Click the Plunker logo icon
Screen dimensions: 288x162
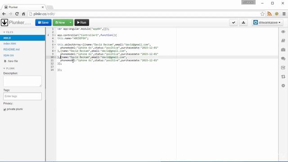coord(4,22)
